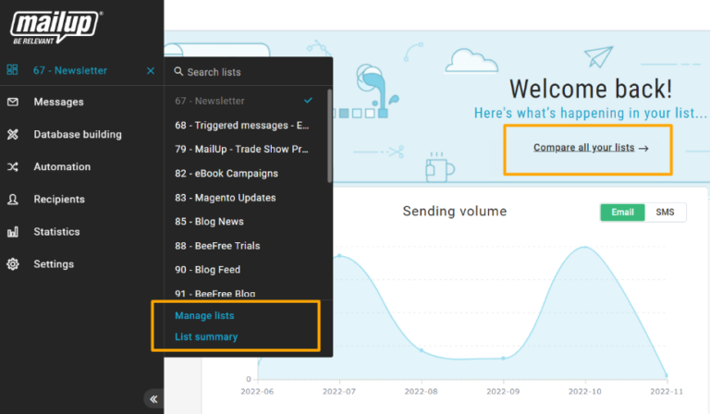Click the MailUp logo
This screenshot has width=710, height=414.
pos(56,28)
